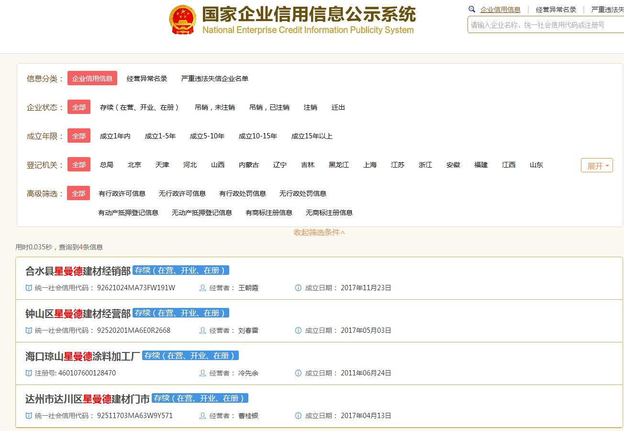Click status badge of 合水县星曼德建材经销部
624x431 pixels.
point(181,270)
